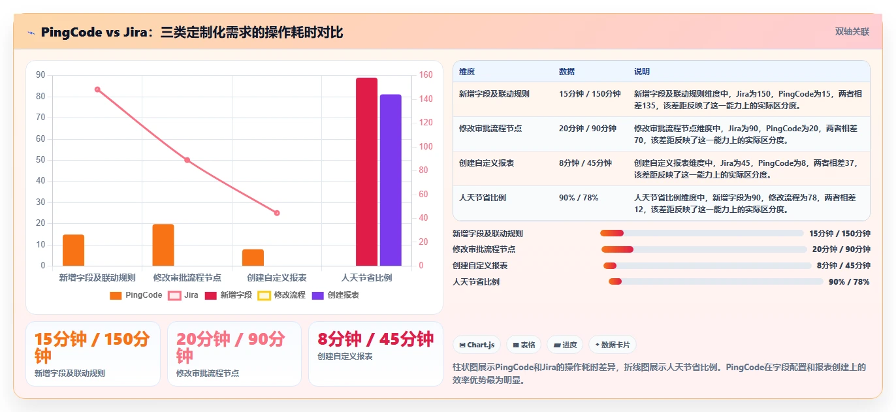Toggle the PingCode legend item

coord(136,295)
